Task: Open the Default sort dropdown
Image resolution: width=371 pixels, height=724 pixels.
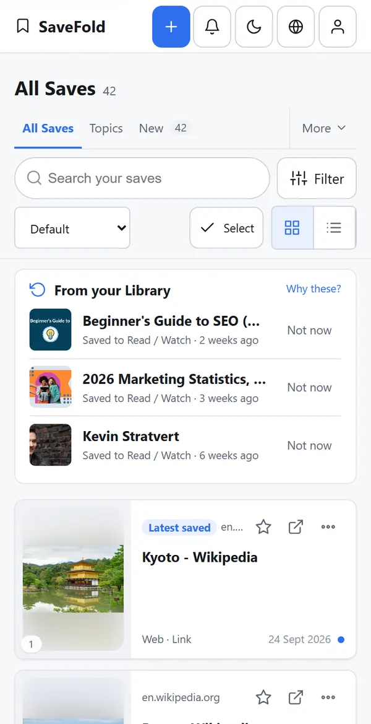Action: coord(72,228)
